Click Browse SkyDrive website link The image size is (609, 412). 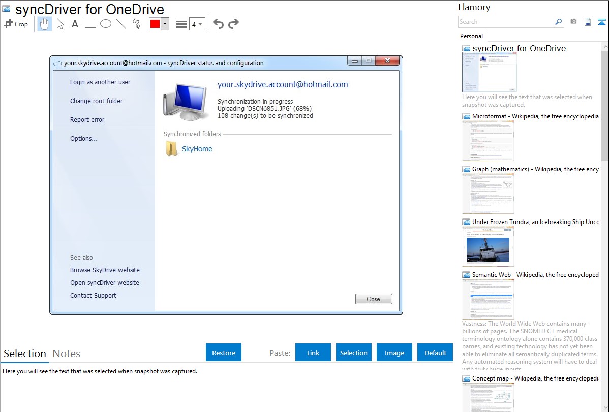105,270
